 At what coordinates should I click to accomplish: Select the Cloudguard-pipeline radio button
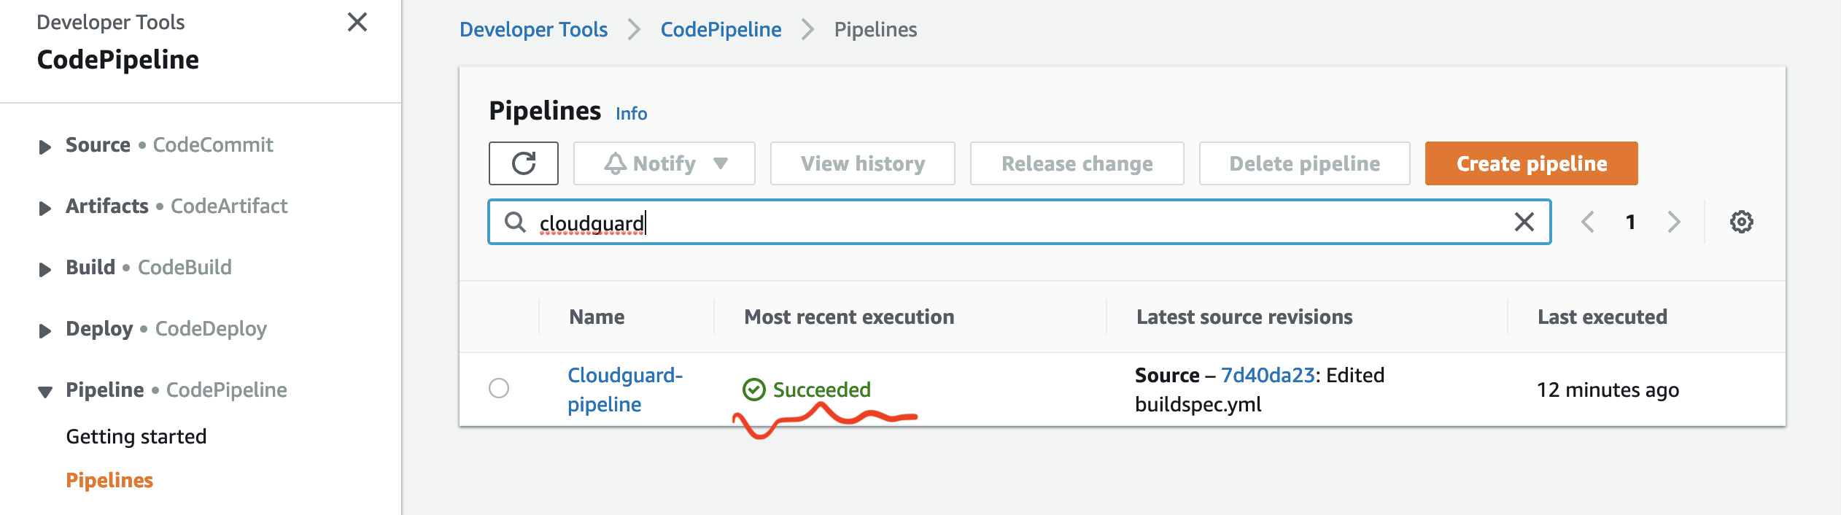click(x=499, y=388)
